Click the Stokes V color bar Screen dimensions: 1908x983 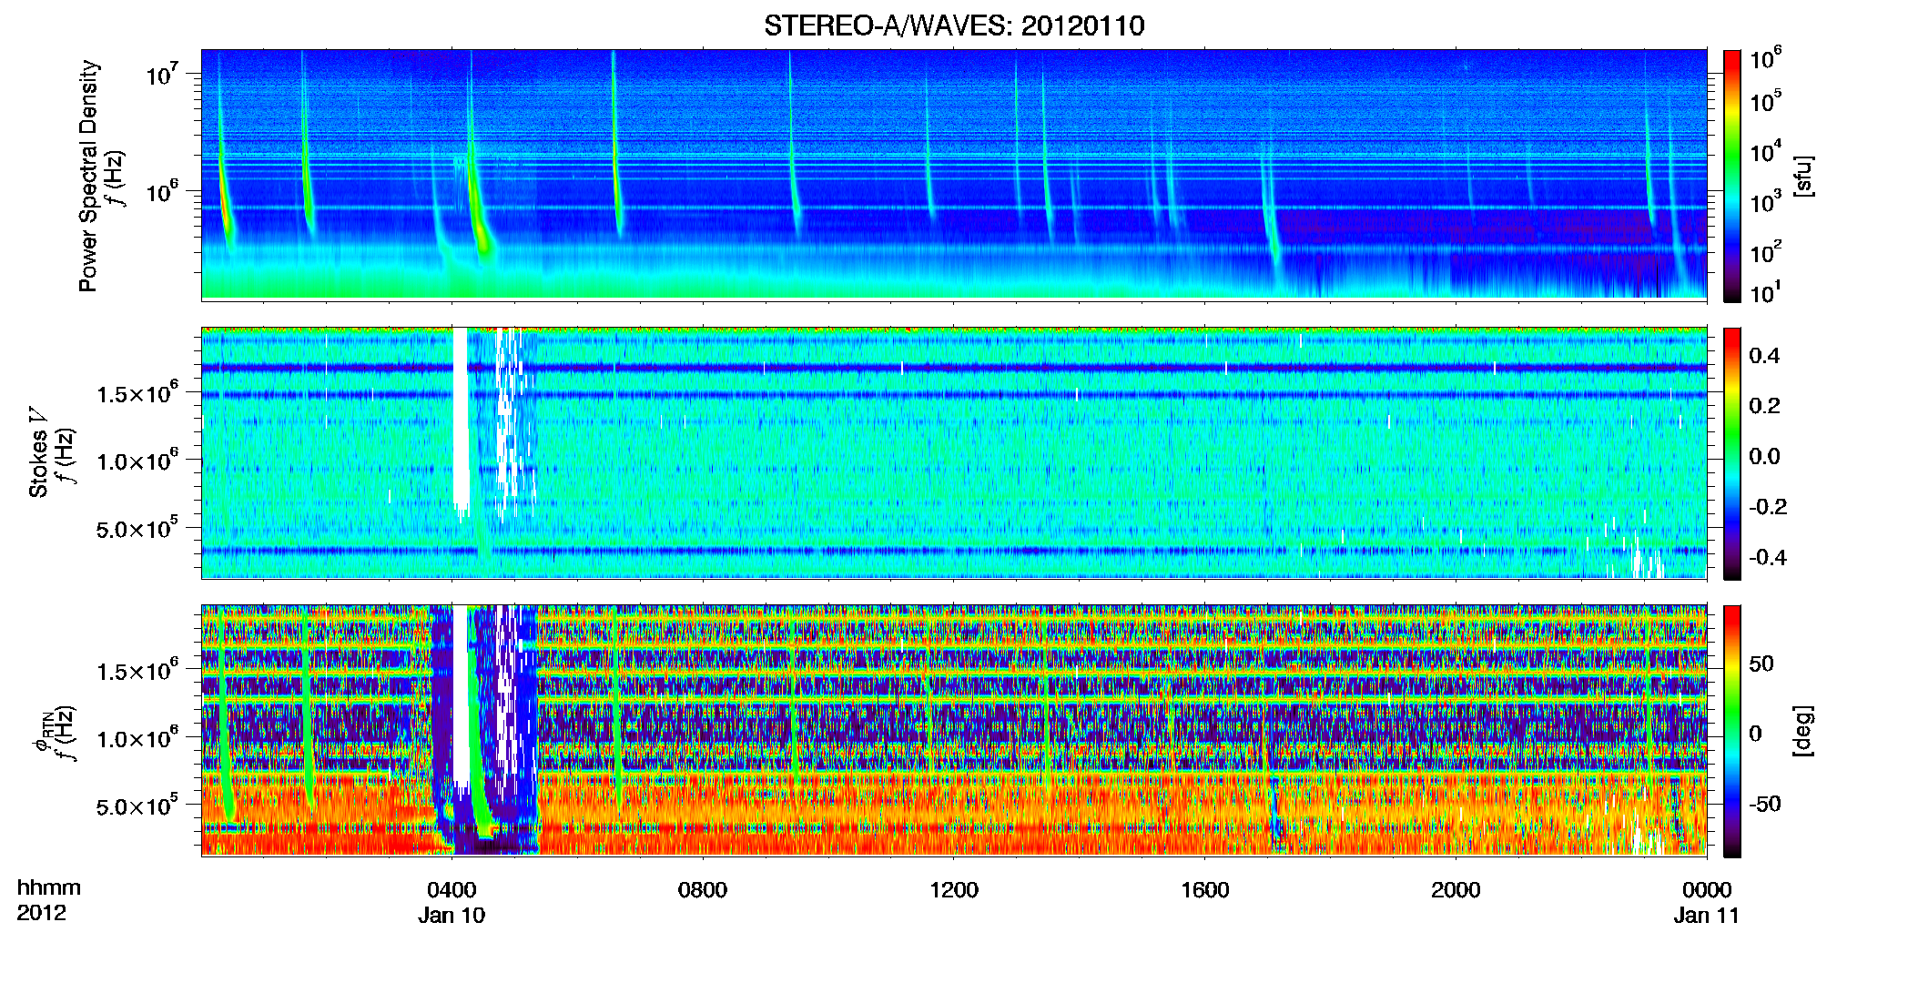click(1732, 453)
